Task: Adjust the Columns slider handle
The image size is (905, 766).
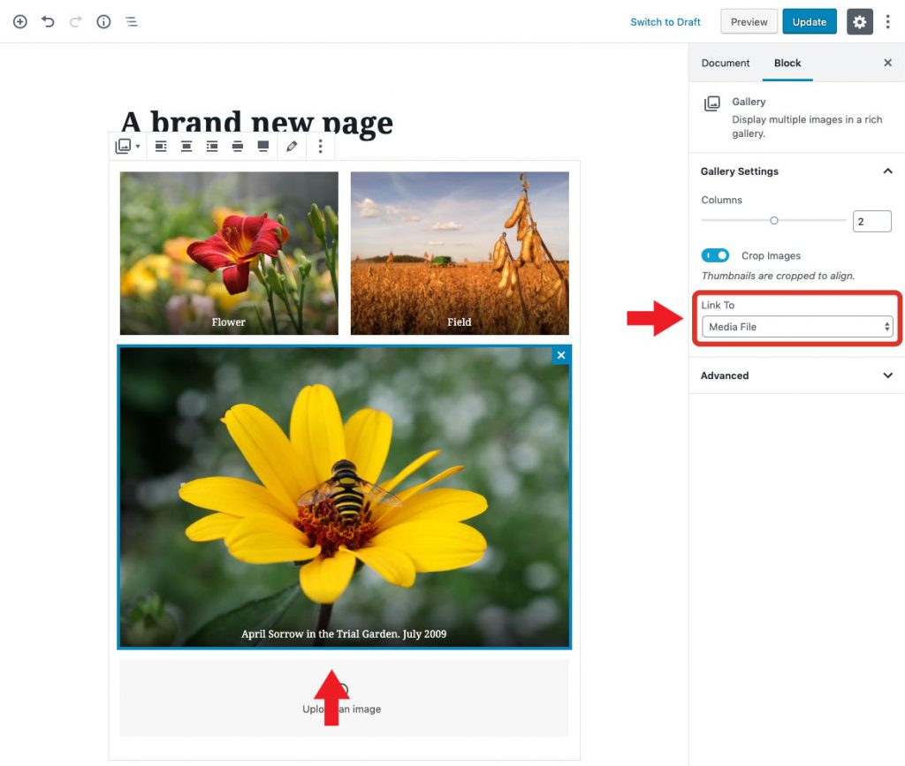Action: (x=774, y=220)
